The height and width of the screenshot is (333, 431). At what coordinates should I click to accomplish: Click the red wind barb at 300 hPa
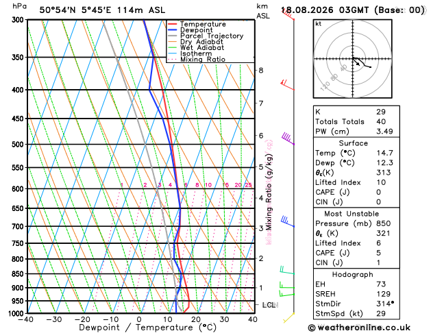tap(288, 14)
